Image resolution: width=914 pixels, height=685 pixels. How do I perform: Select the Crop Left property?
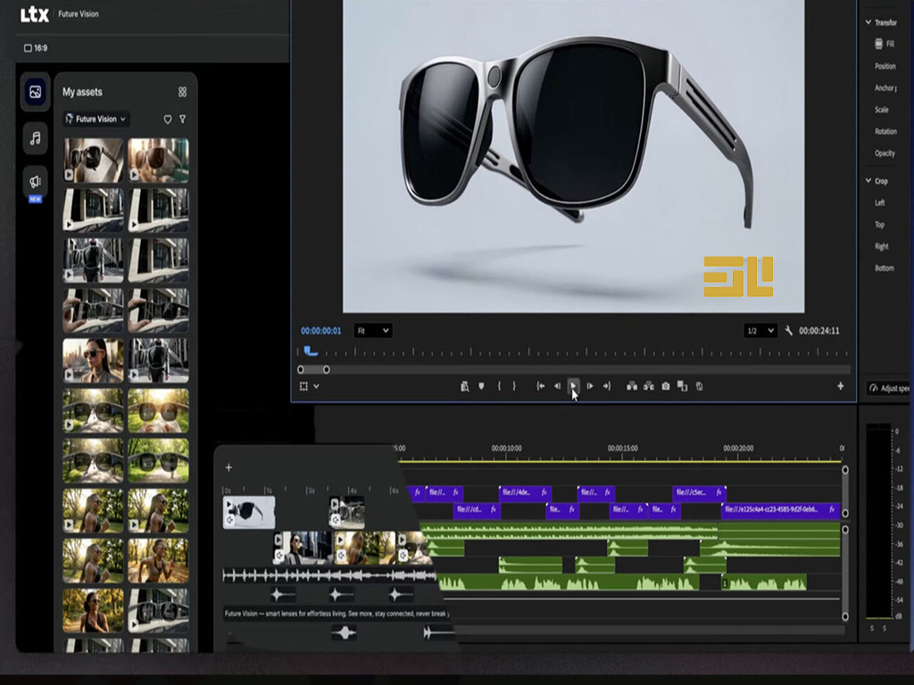tap(879, 202)
